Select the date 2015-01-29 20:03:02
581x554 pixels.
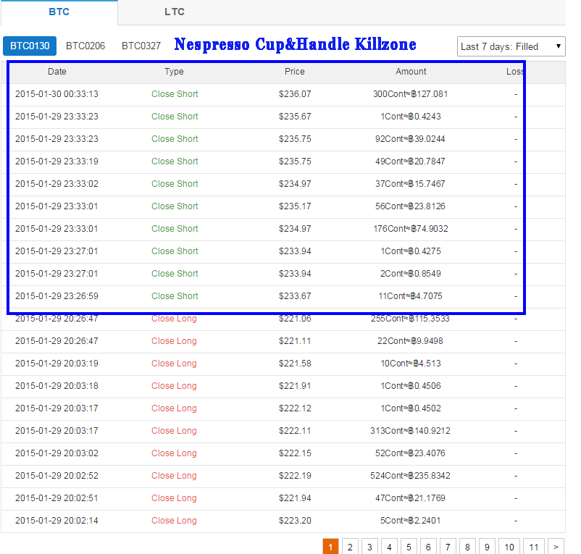[57, 453]
